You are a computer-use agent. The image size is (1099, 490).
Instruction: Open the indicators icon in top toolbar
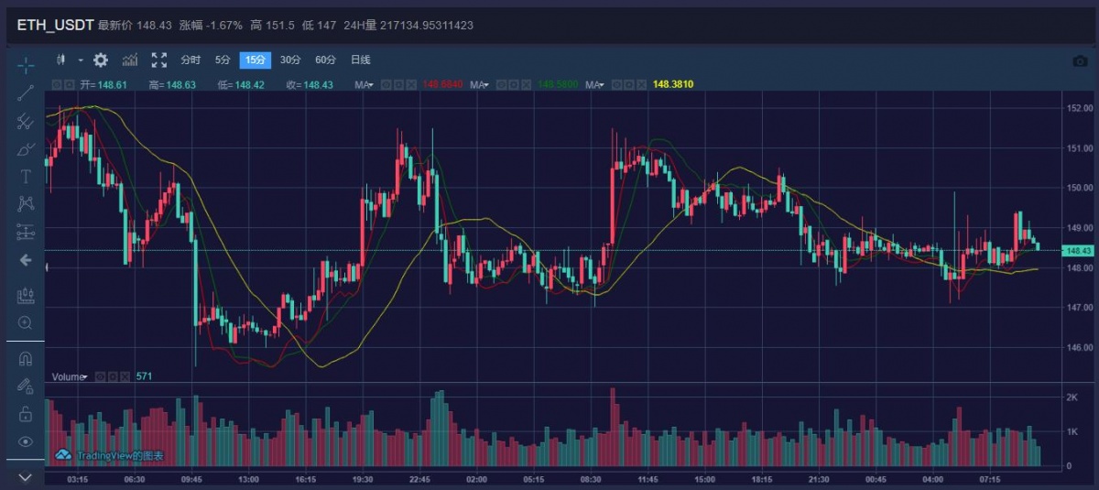[130, 60]
